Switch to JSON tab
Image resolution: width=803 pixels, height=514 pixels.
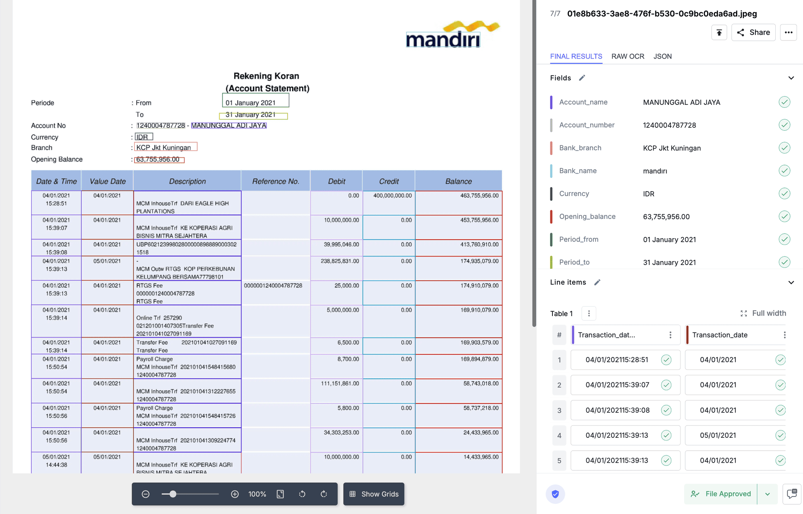point(662,55)
